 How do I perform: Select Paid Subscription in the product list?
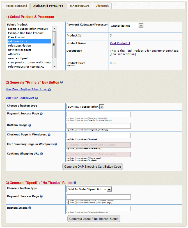(x=20, y=46)
